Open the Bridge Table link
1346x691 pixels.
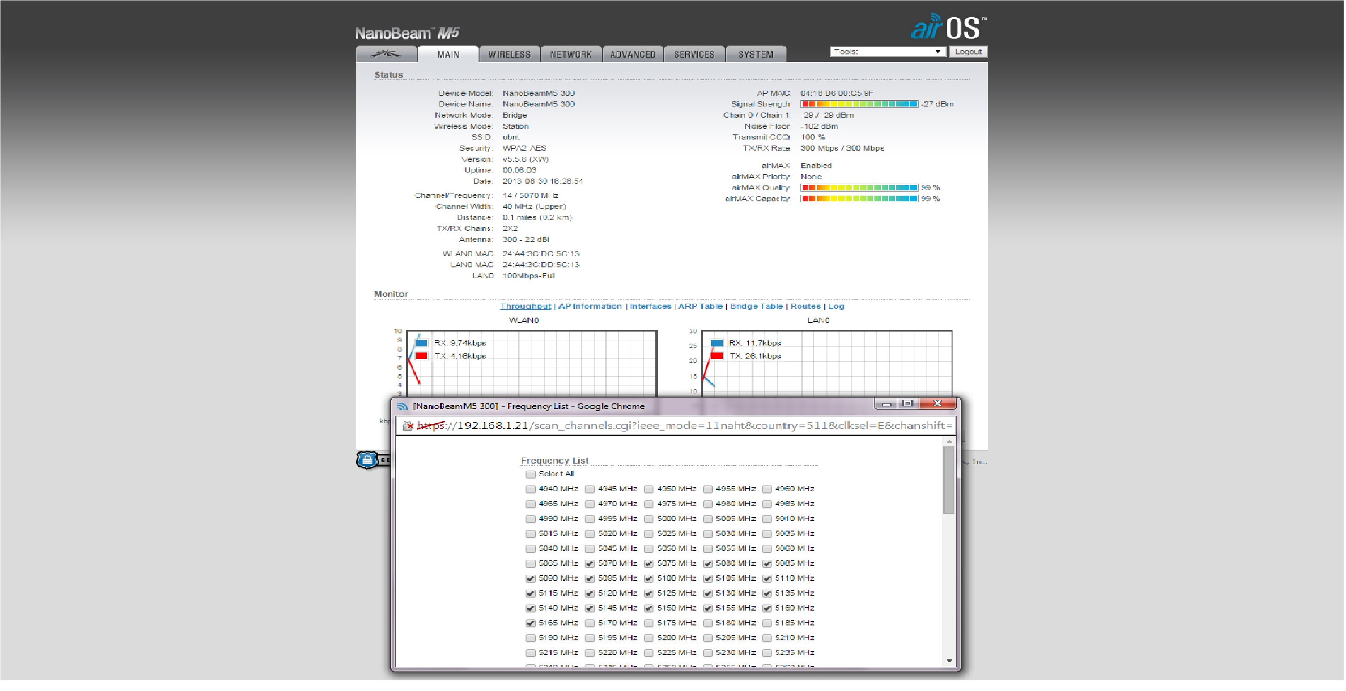(x=756, y=306)
